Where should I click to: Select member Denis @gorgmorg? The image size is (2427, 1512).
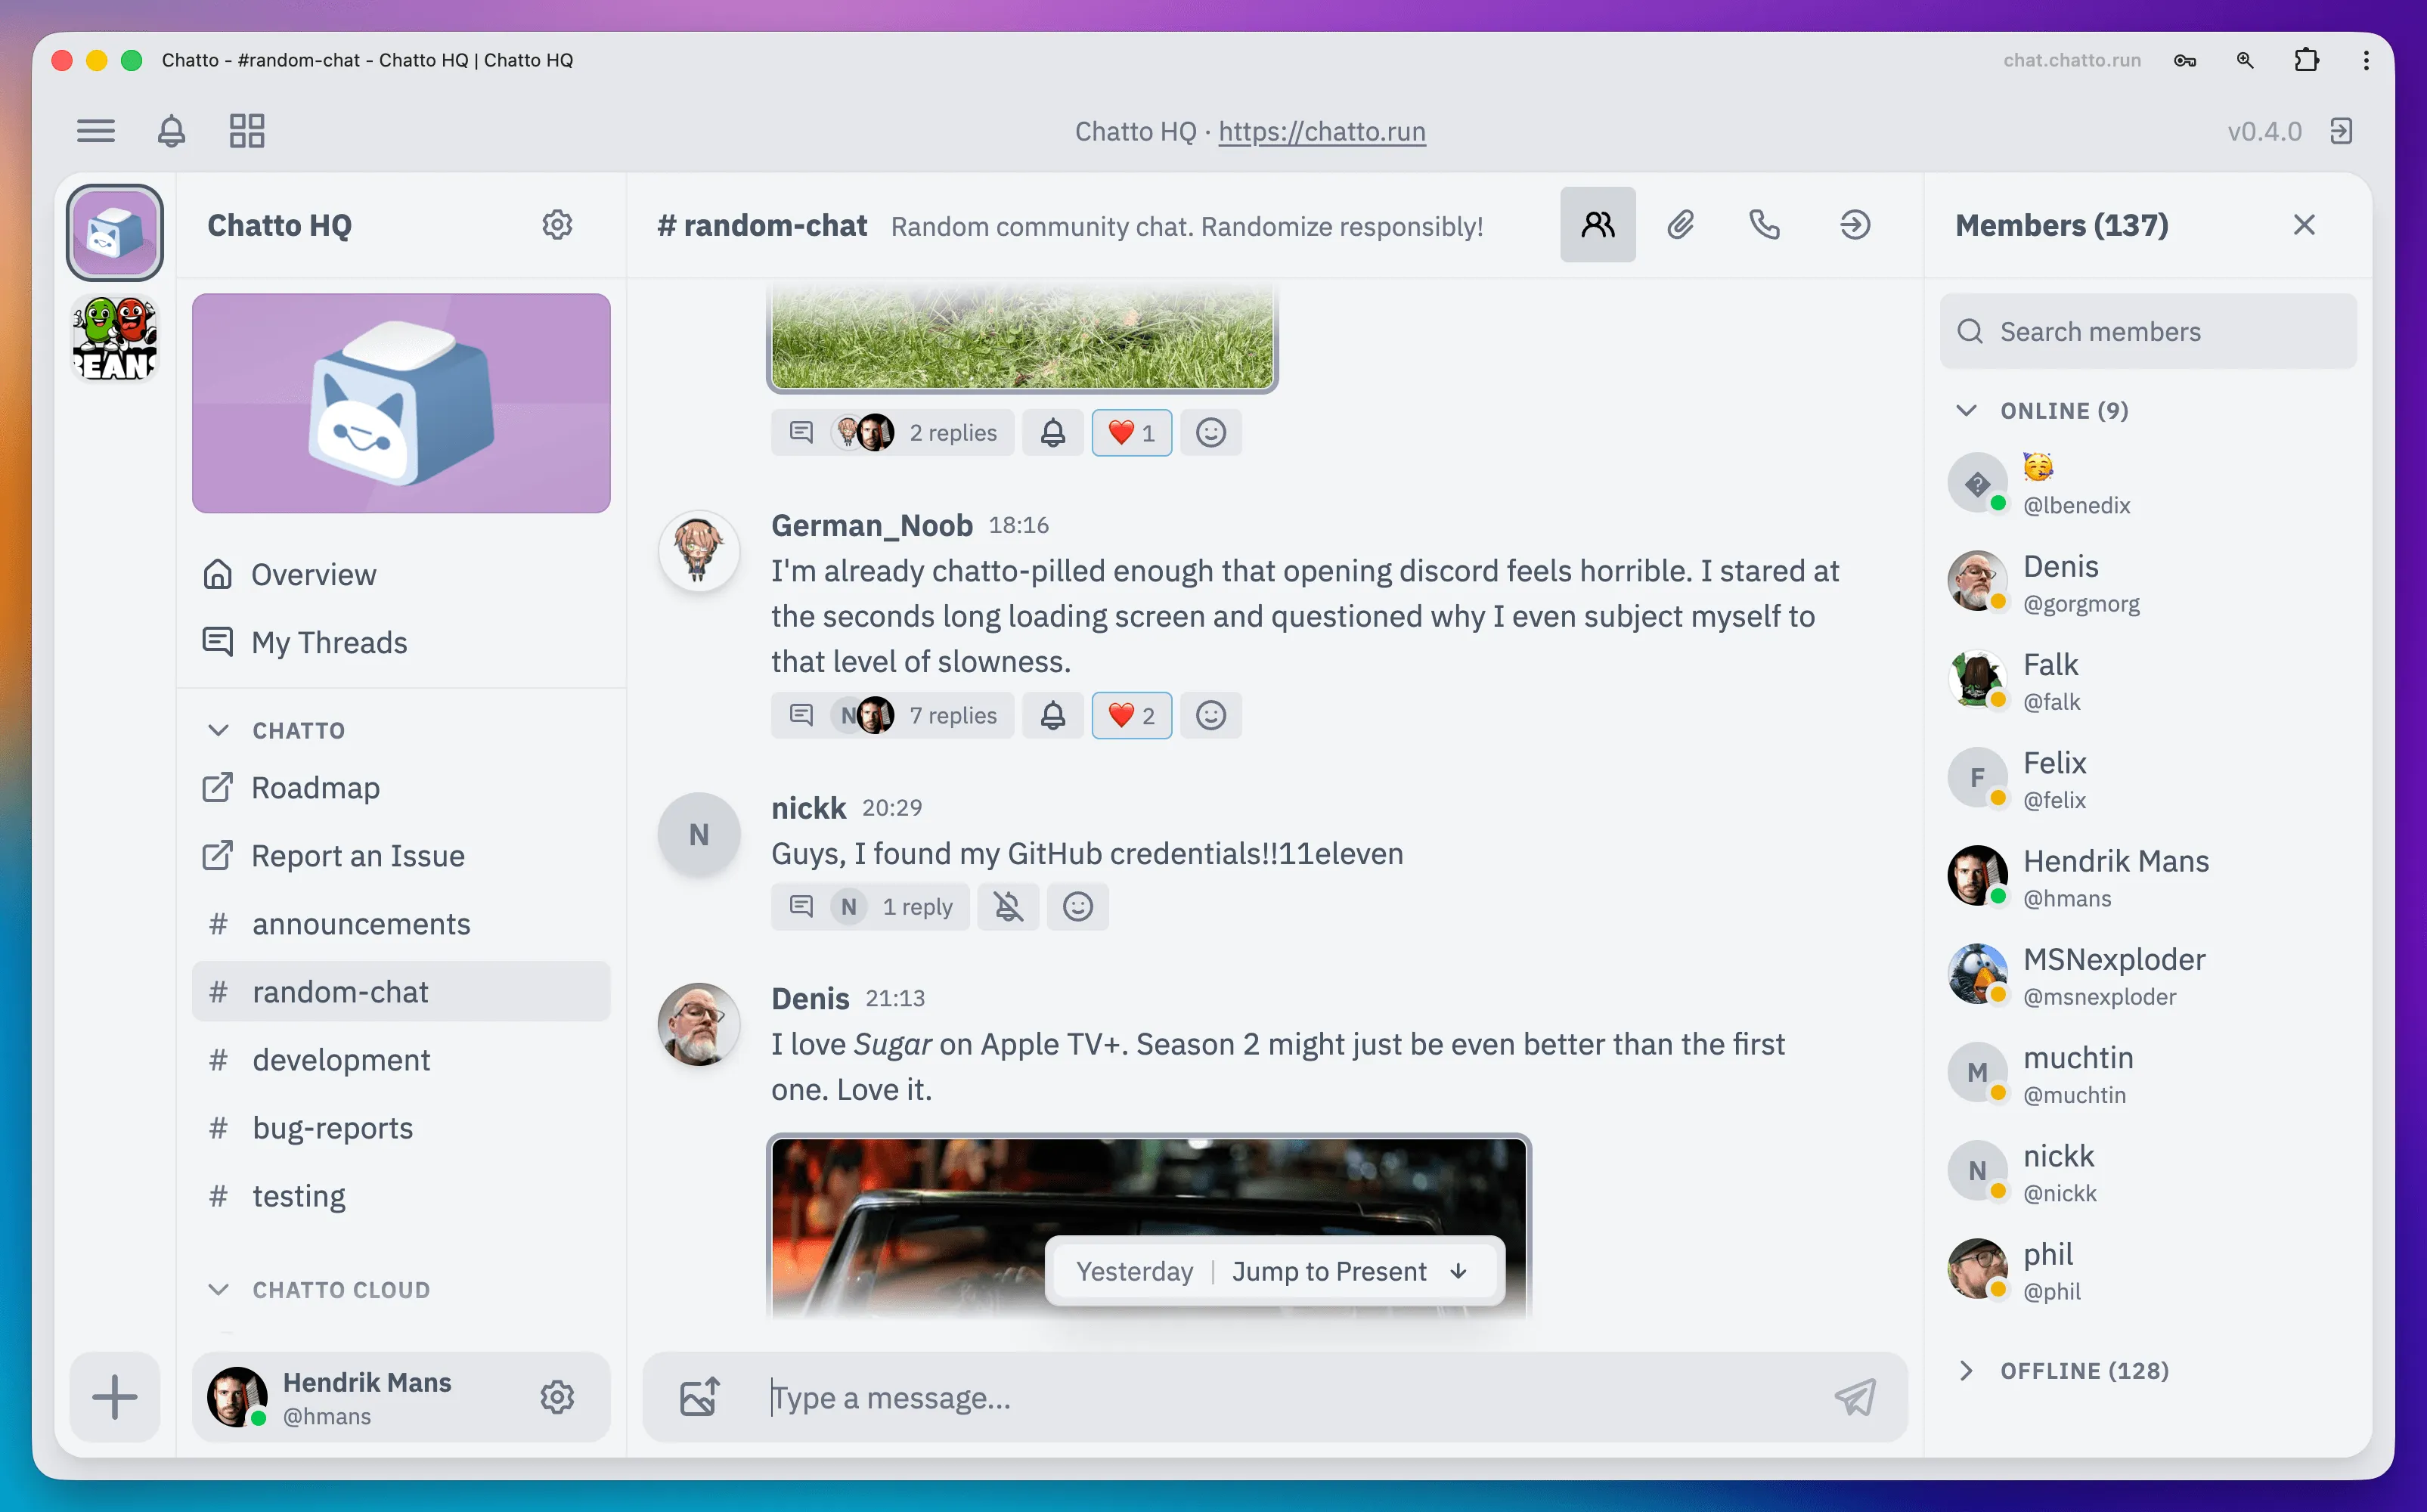click(x=2148, y=583)
